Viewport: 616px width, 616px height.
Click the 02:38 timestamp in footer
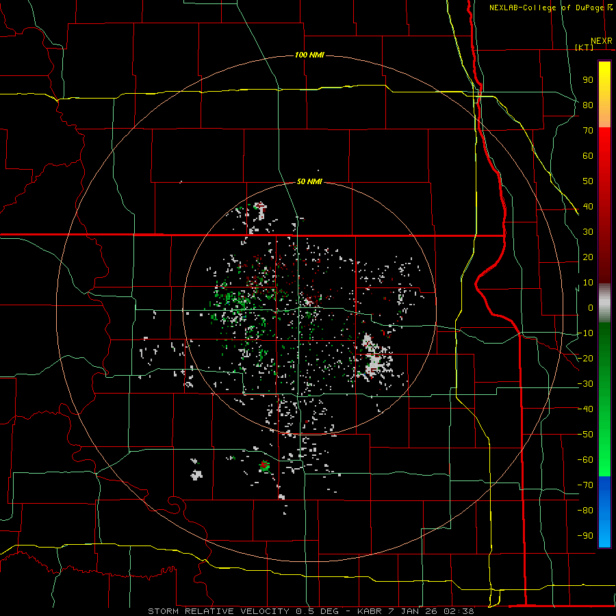click(459, 611)
